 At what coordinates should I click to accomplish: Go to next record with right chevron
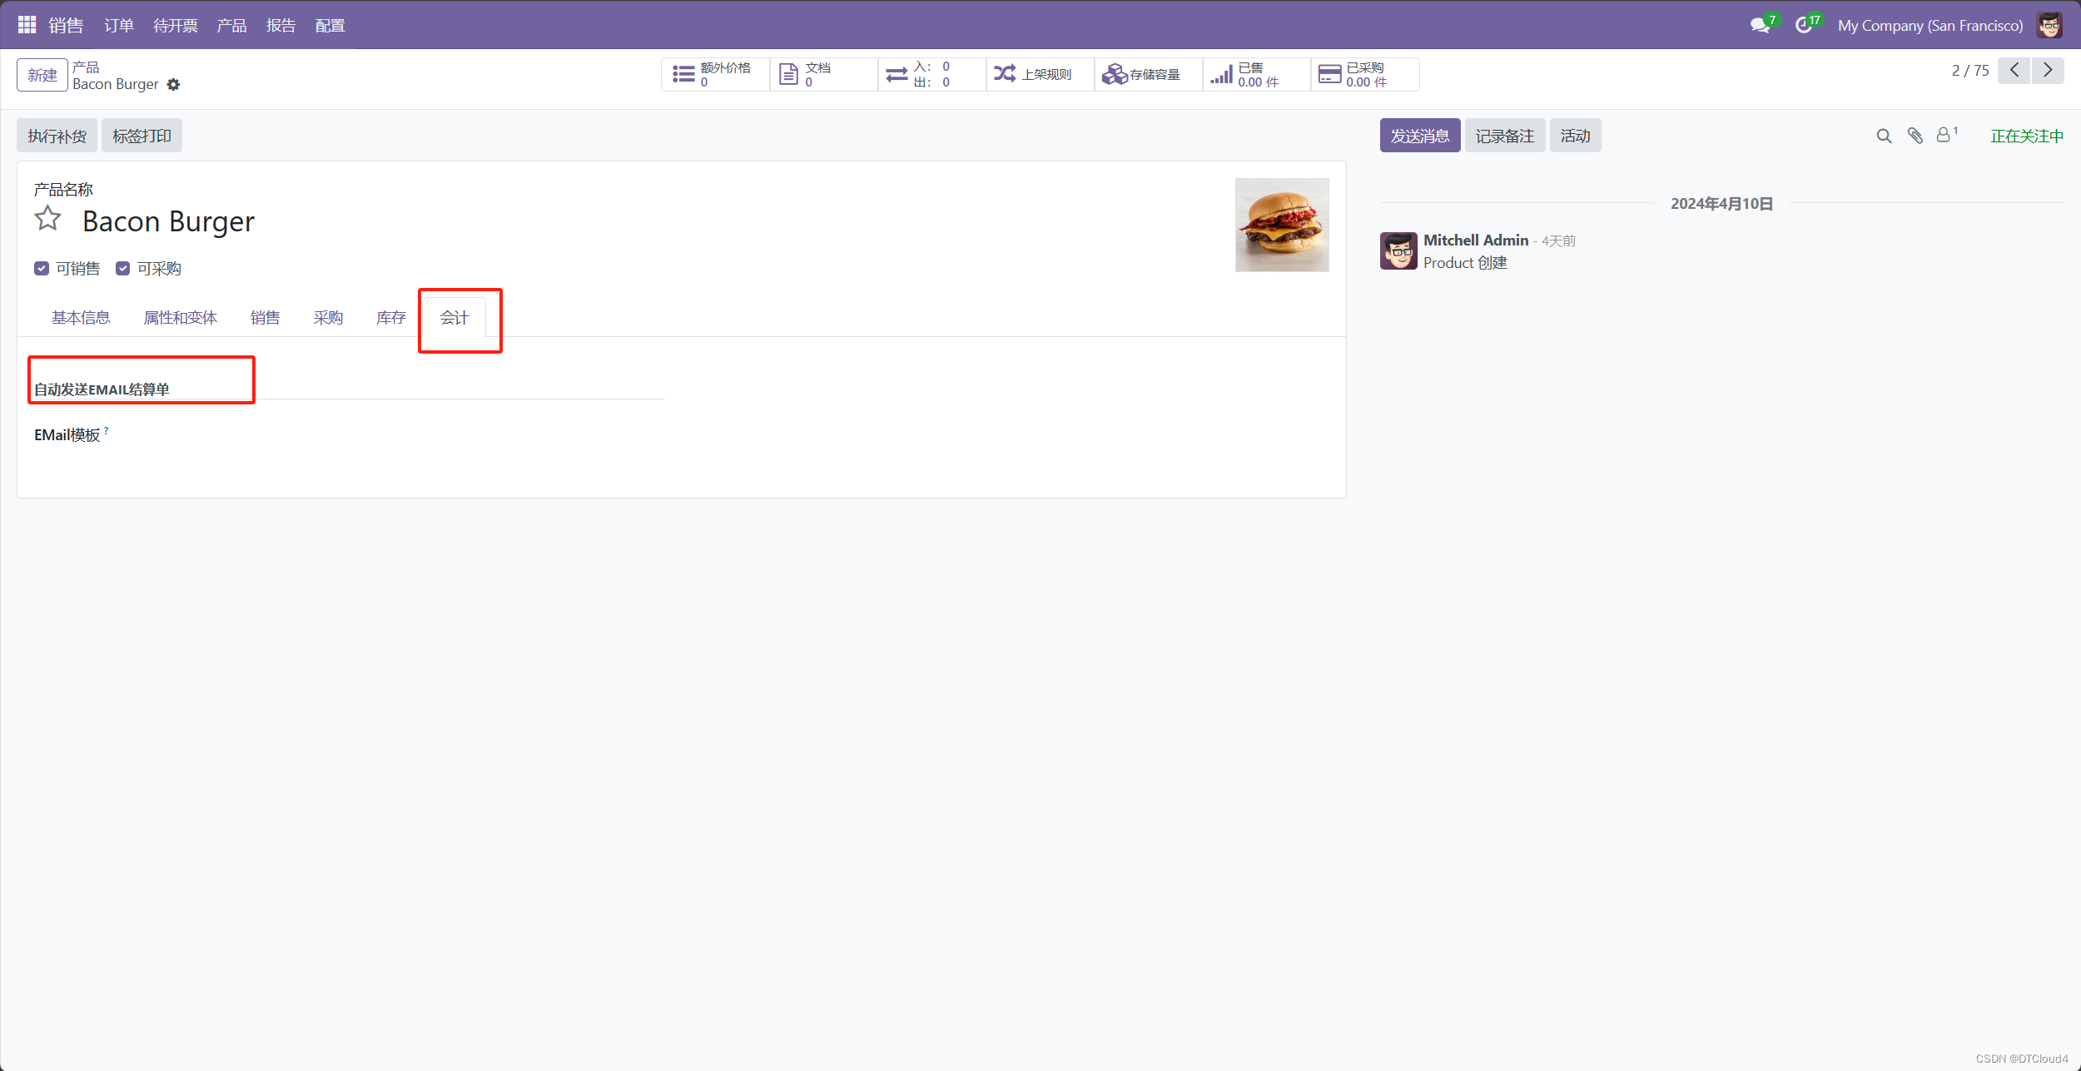[x=2048, y=71]
